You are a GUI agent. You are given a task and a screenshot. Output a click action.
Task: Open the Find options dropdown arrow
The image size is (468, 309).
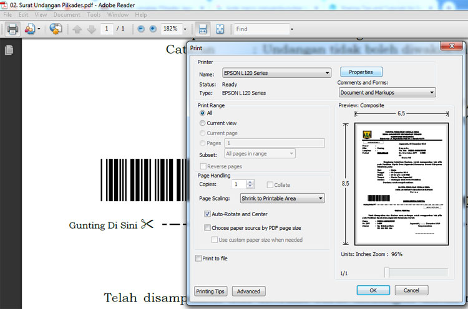(x=292, y=29)
